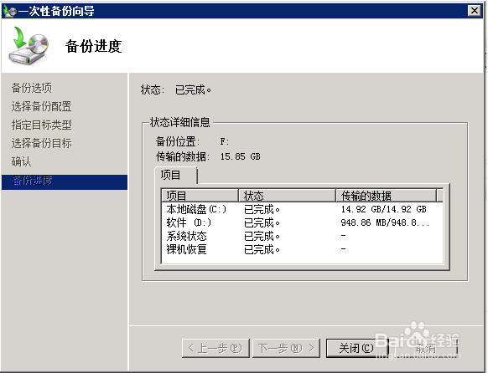The height and width of the screenshot is (373, 488).
Task: Select 确认 step in sidebar
Action: (22, 161)
